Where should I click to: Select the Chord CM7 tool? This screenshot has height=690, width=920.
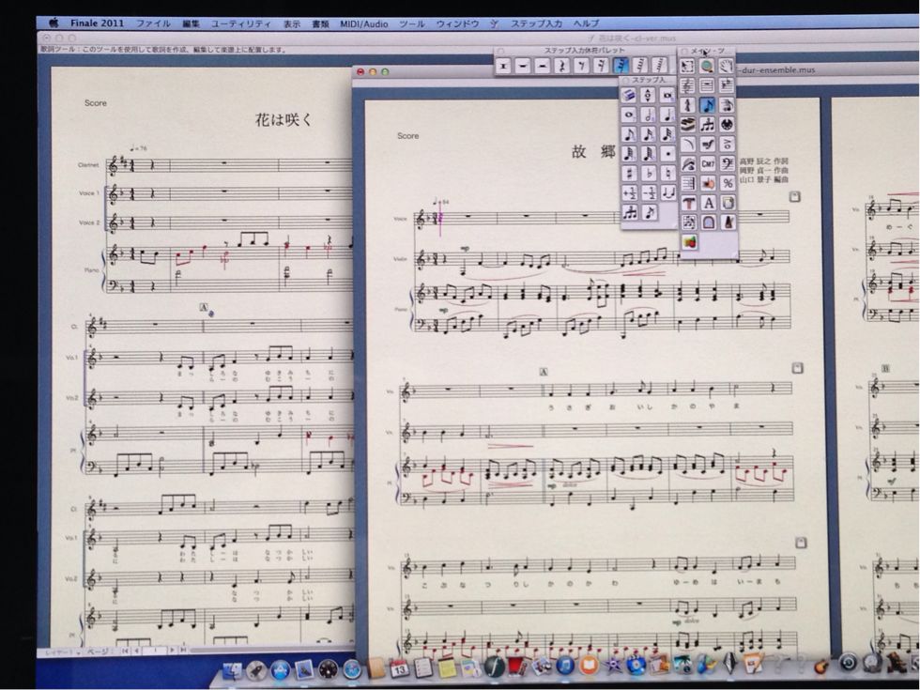coord(708,163)
